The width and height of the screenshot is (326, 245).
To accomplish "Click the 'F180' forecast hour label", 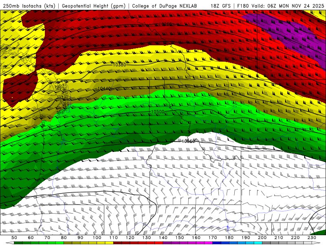I will 243,6.
